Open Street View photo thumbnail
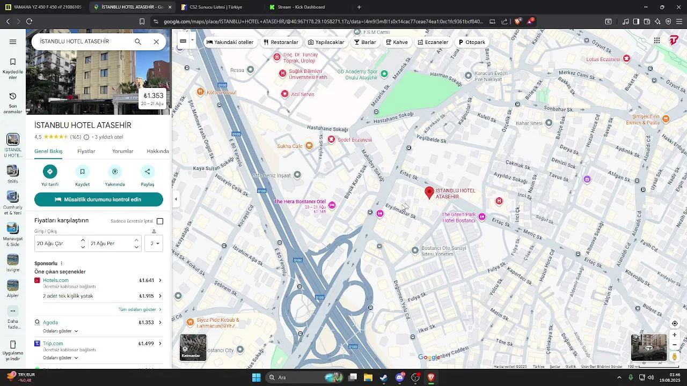Screen dimensions: 687x386 649,347
